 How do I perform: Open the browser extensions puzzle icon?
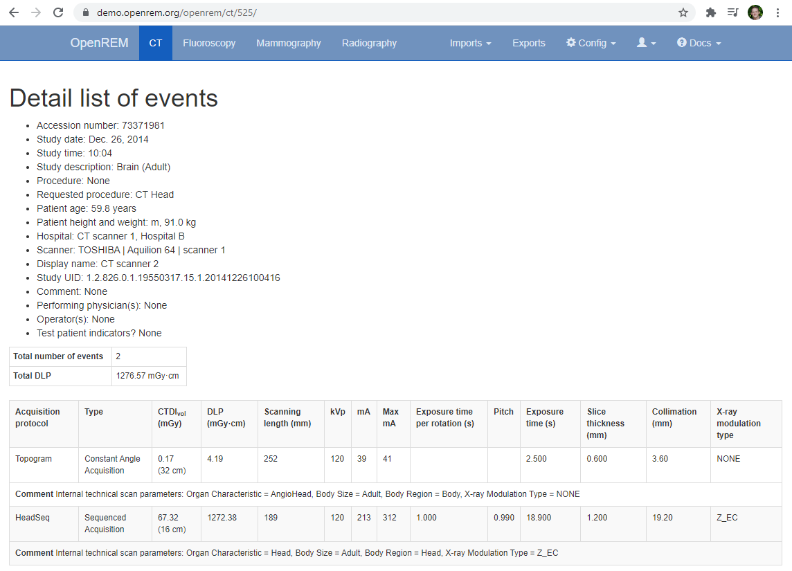710,12
